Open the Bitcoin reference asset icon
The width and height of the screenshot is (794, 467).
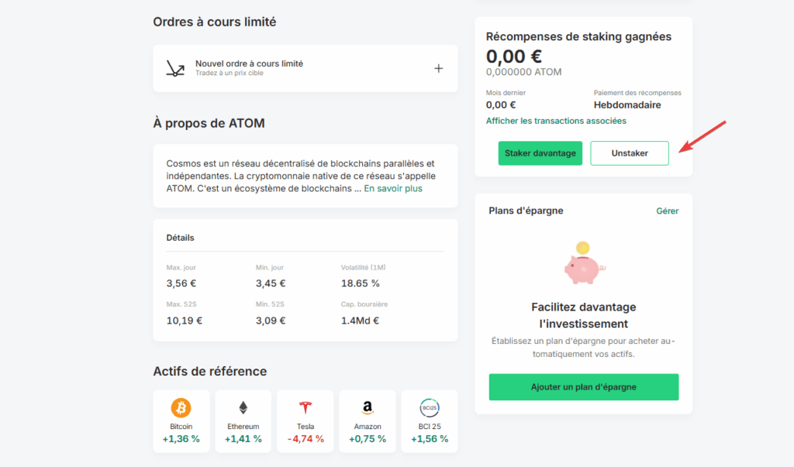click(181, 408)
